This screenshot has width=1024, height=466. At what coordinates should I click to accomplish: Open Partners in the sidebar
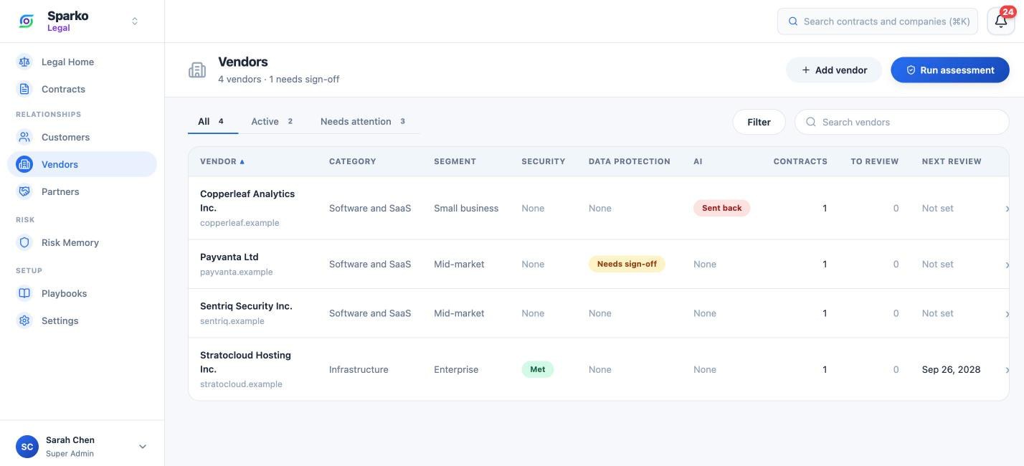(82, 191)
